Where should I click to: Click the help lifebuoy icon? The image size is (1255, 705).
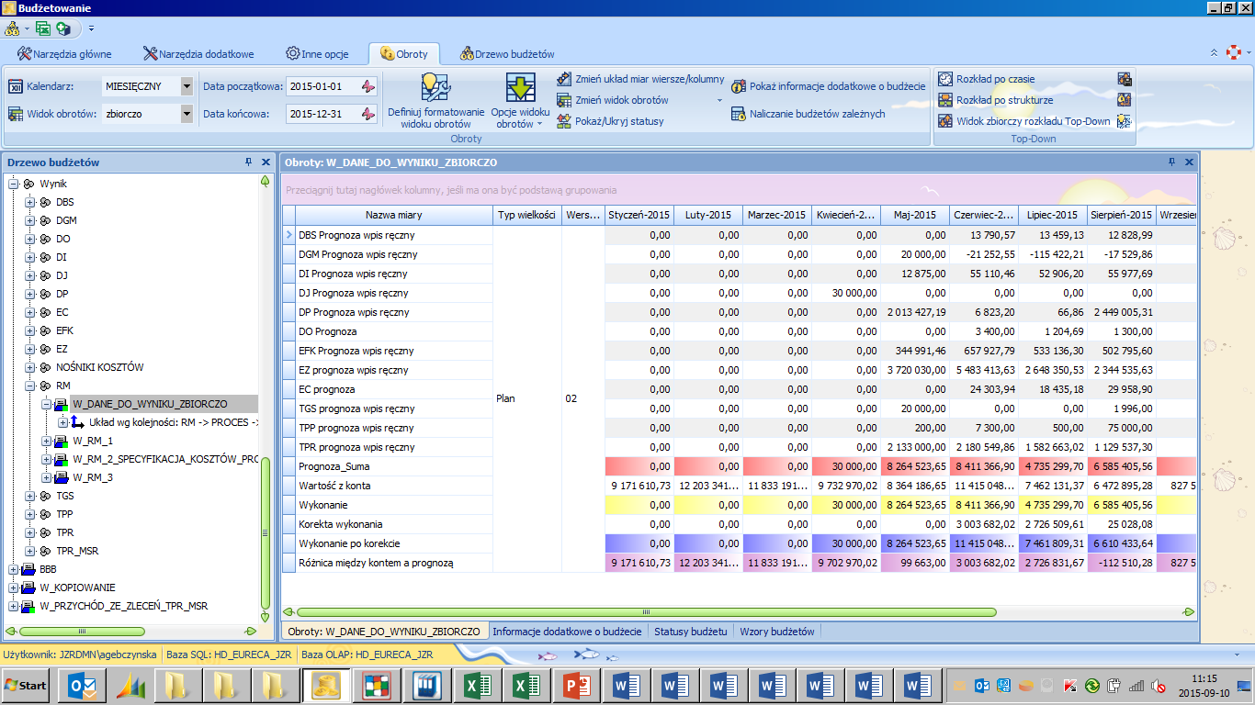point(1234,52)
